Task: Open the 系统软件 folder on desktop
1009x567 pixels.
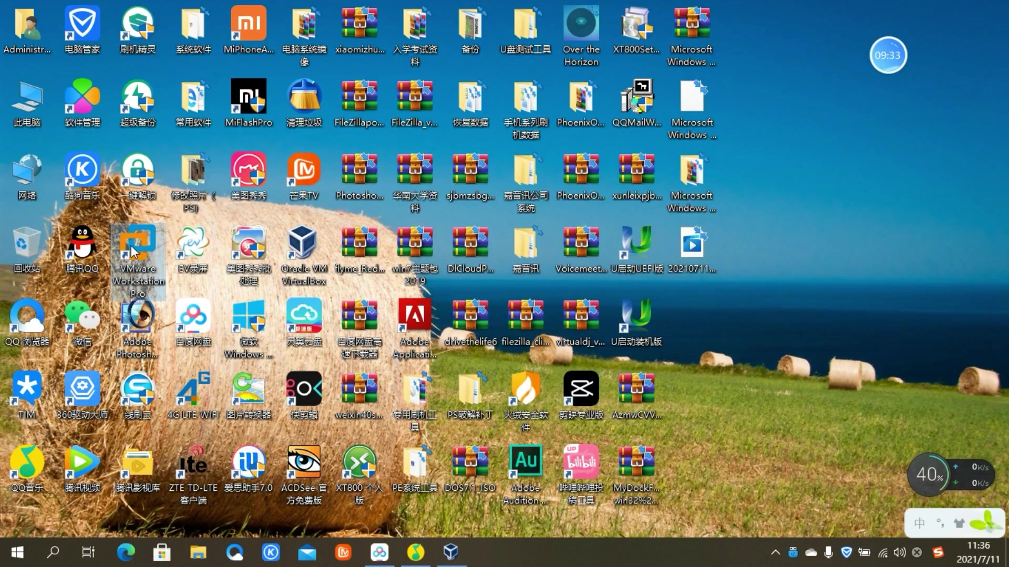Action: point(193,30)
